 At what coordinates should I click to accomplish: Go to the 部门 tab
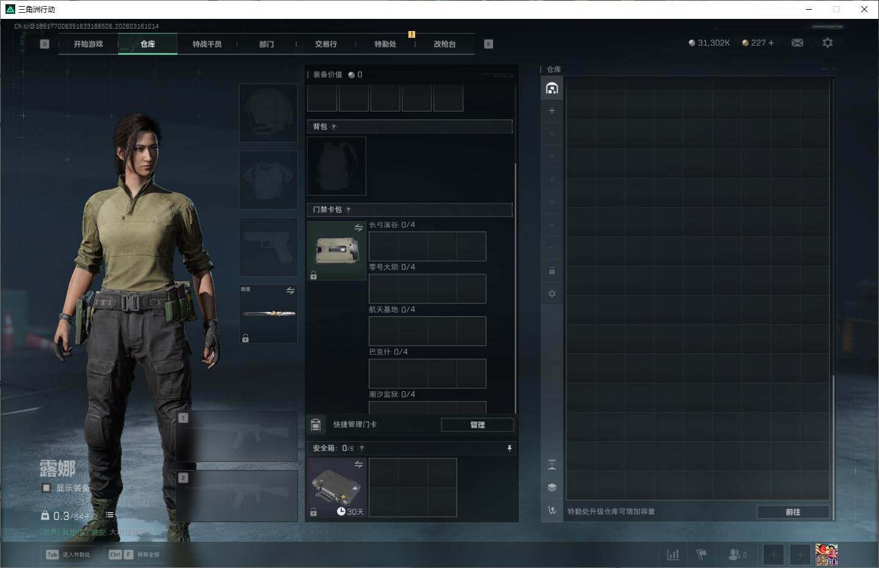coord(266,44)
